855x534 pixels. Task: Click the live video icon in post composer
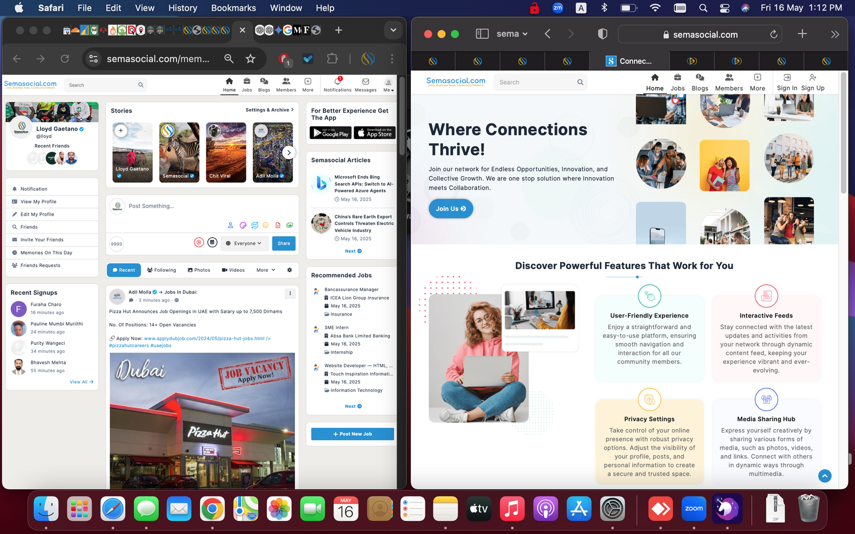[199, 243]
